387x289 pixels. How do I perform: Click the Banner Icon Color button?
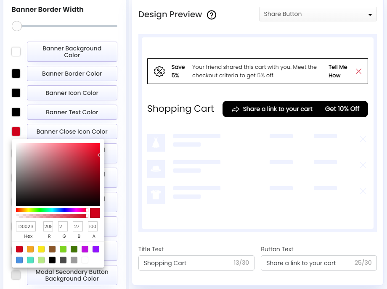[72, 92]
